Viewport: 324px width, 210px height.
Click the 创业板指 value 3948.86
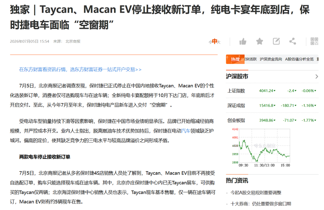pos(267,120)
